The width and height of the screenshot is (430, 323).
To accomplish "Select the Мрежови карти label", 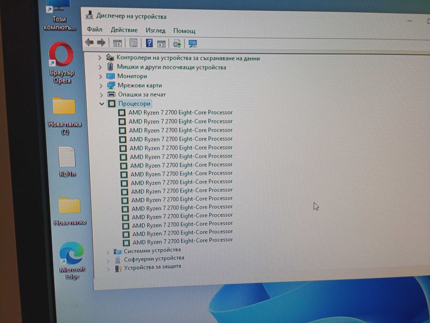I will tap(140, 85).
